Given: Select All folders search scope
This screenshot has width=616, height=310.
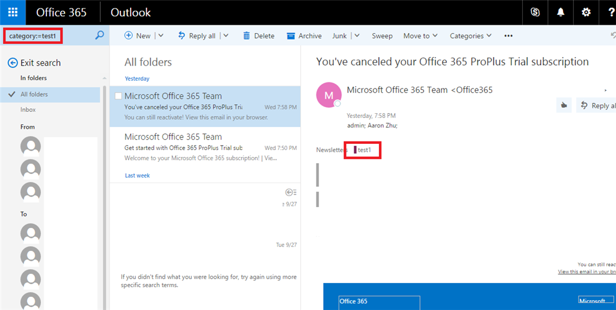Looking at the screenshot, I should (x=51, y=95).
